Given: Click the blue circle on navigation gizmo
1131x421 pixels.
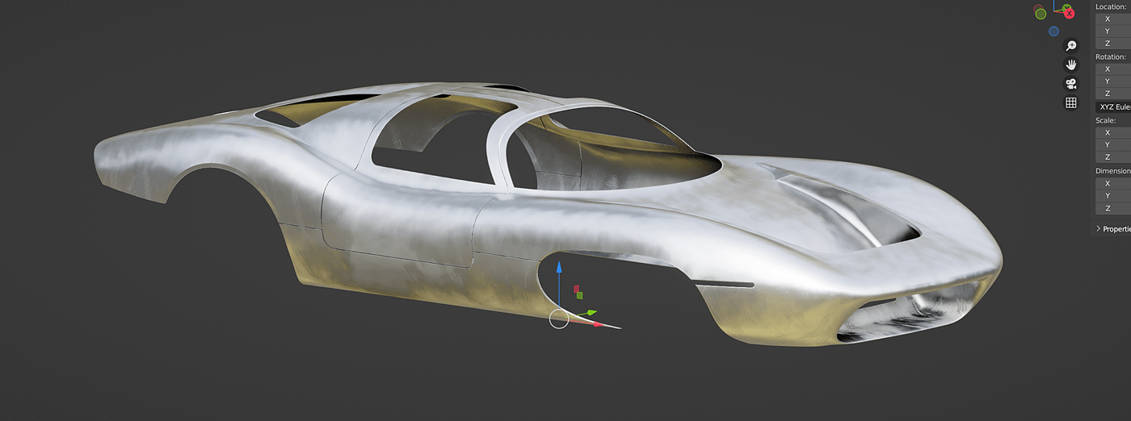Looking at the screenshot, I should (1053, 31).
